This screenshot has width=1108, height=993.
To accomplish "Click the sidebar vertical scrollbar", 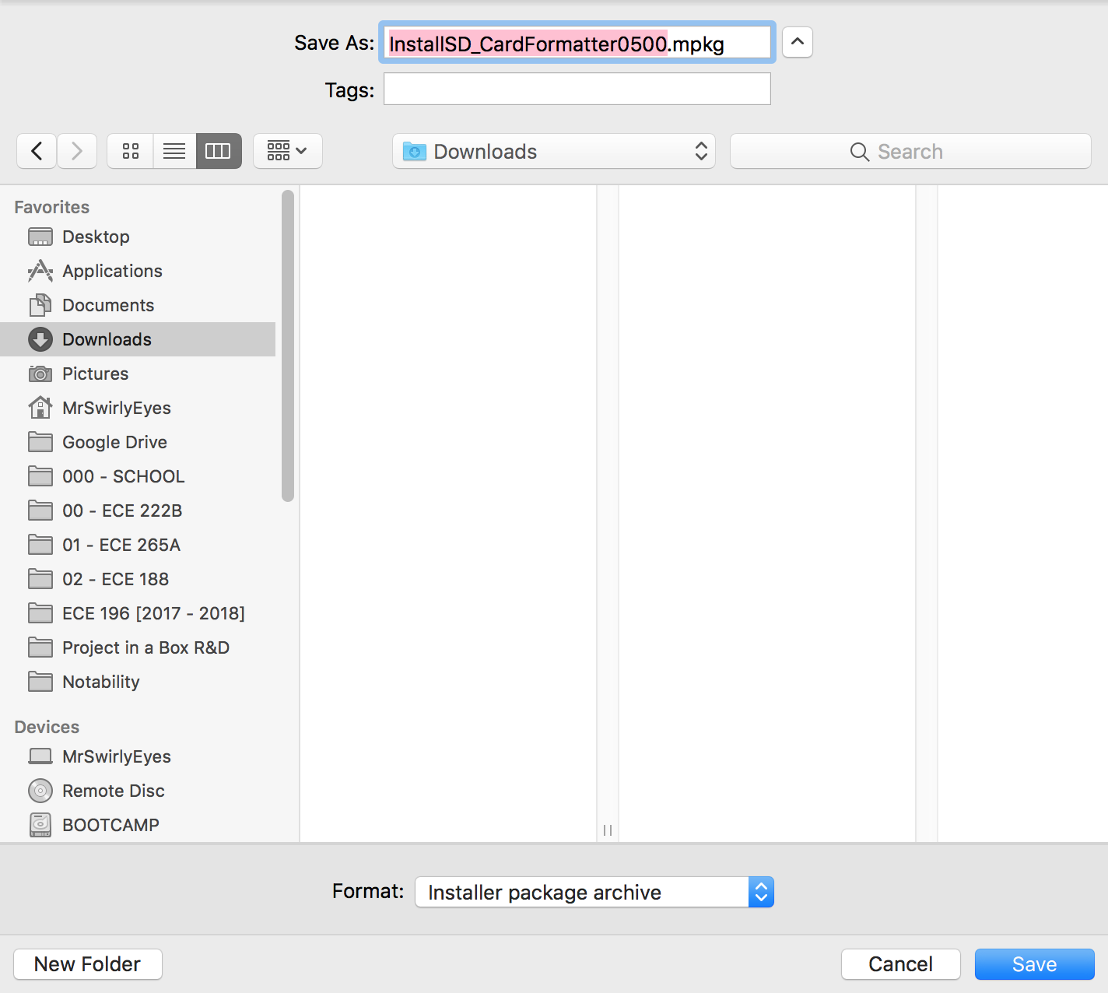I will pyautogui.click(x=288, y=346).
